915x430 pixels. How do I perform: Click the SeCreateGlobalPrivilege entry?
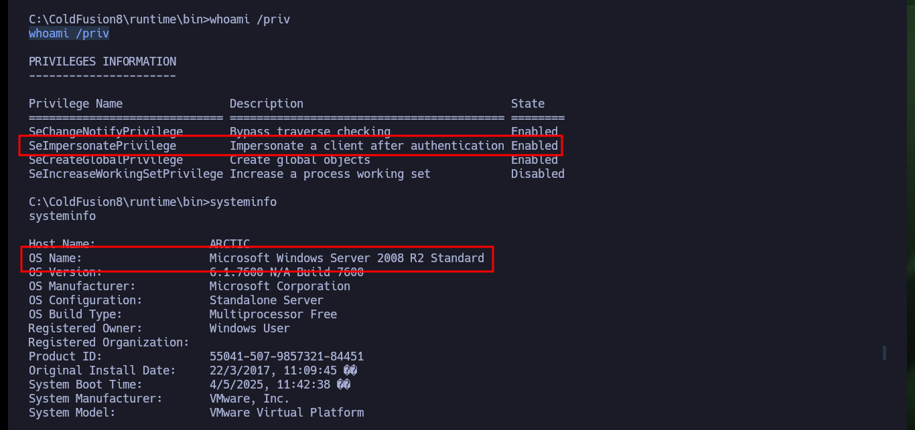pyautogui.click(x=106, y=160)
